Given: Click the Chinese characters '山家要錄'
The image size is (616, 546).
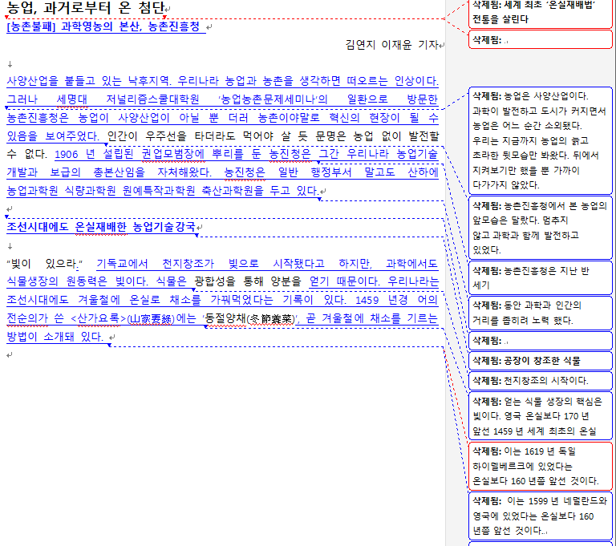Looking at the screenshot, I should 151,318.
